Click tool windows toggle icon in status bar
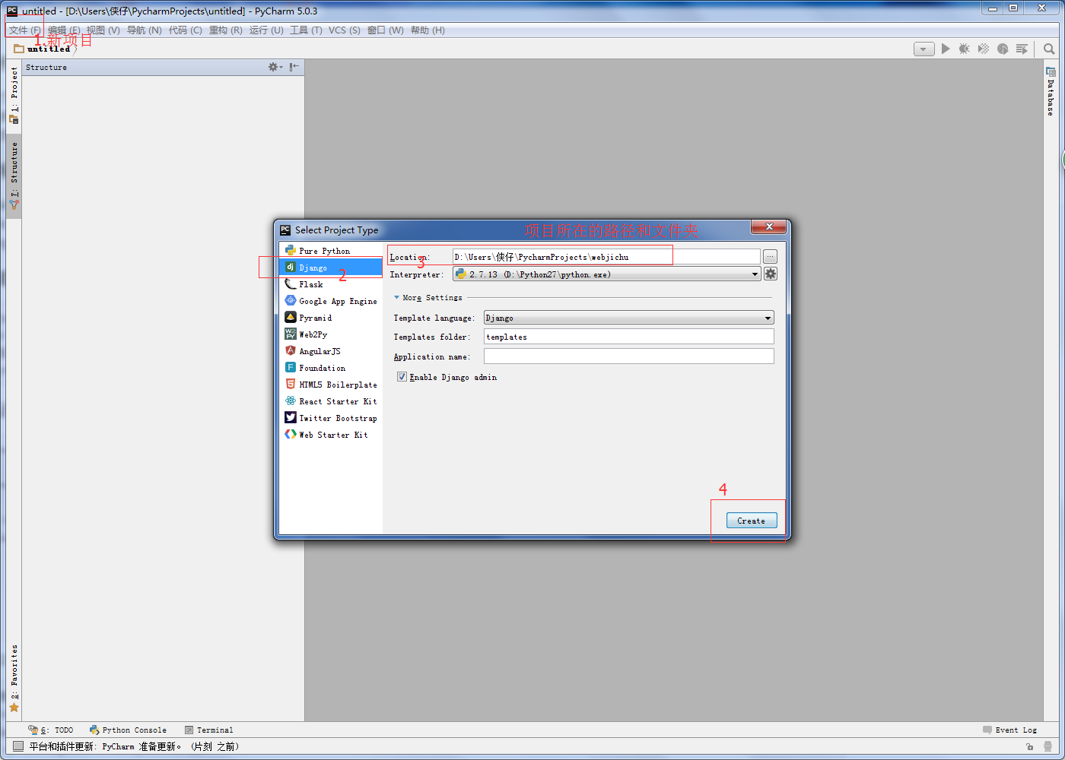1065x760 pixels. coord(18,746)
